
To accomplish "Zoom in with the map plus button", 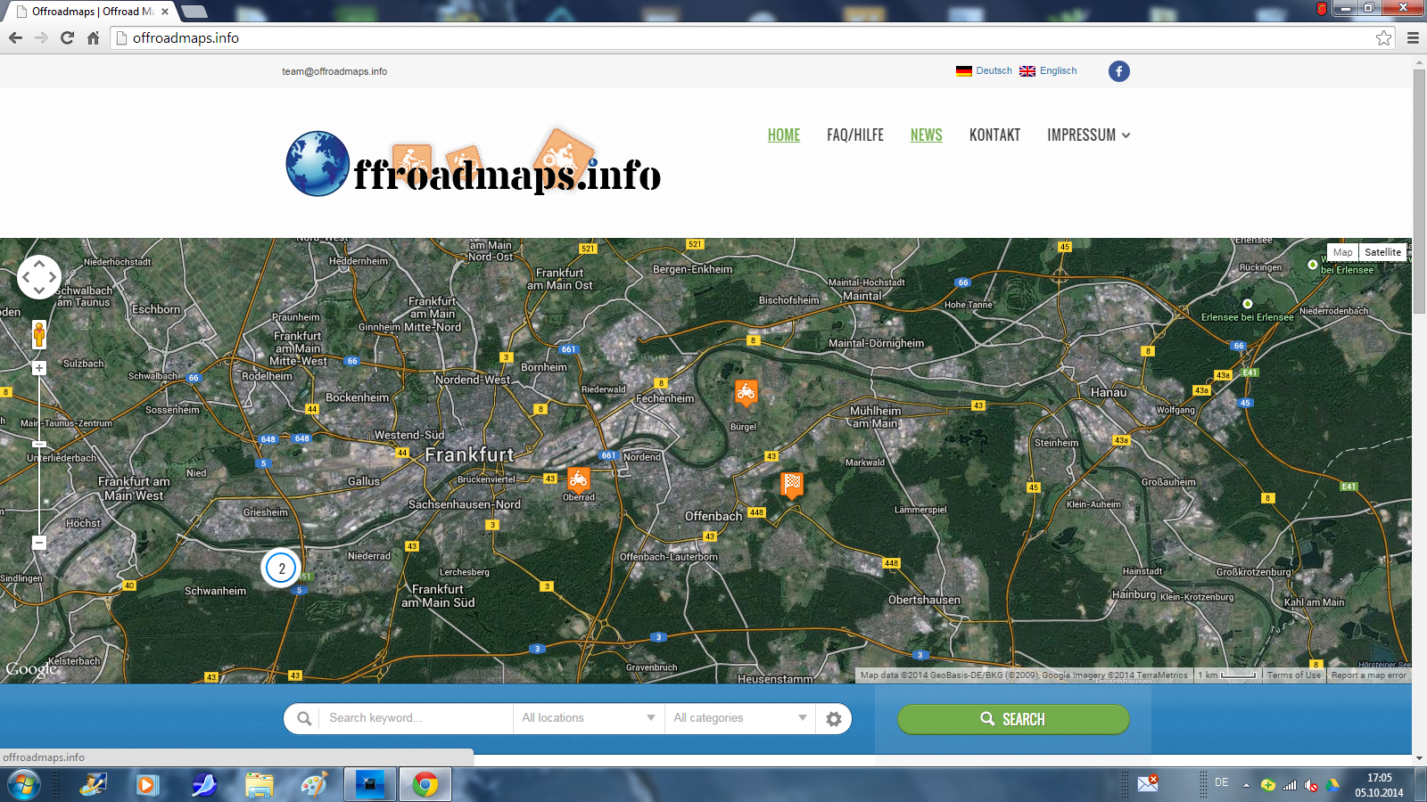I will (x=39, y=368).
